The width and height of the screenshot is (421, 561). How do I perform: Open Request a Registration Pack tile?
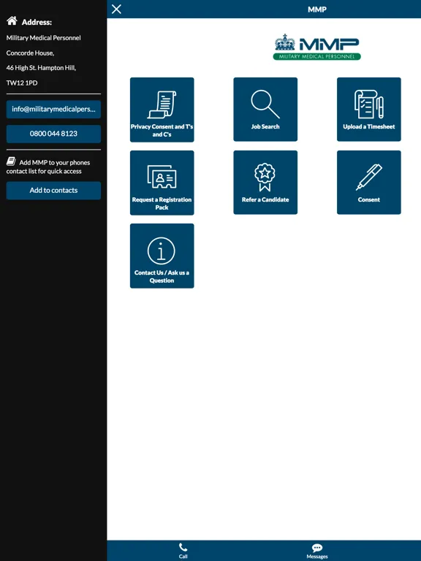(162, 183)
